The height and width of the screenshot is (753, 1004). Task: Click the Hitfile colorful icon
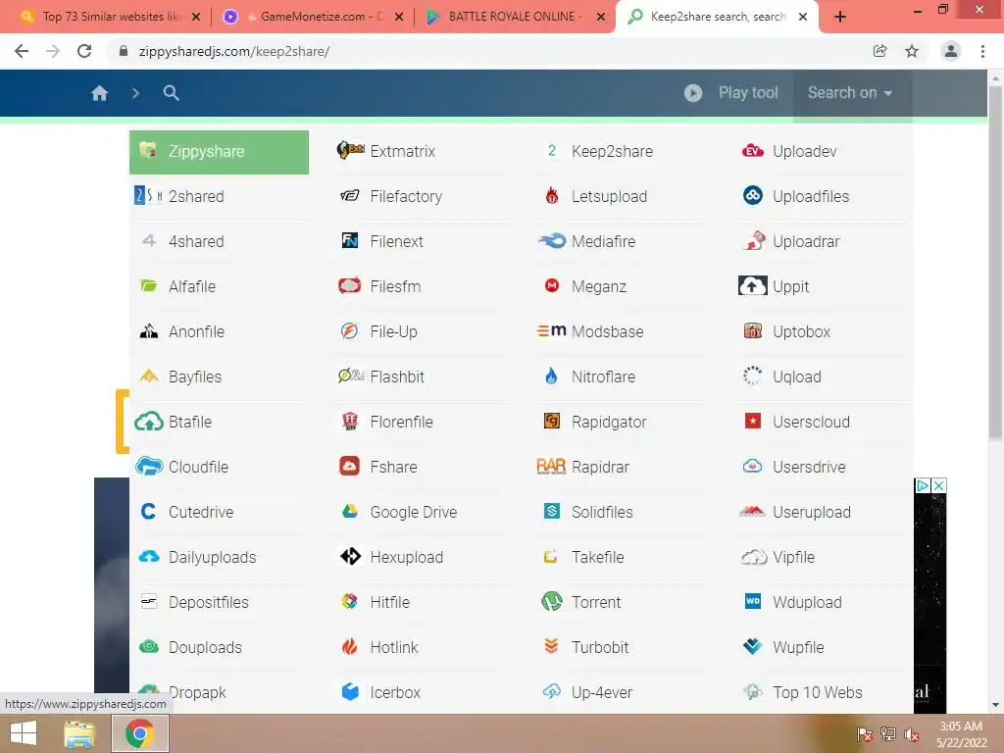point(350,601)
